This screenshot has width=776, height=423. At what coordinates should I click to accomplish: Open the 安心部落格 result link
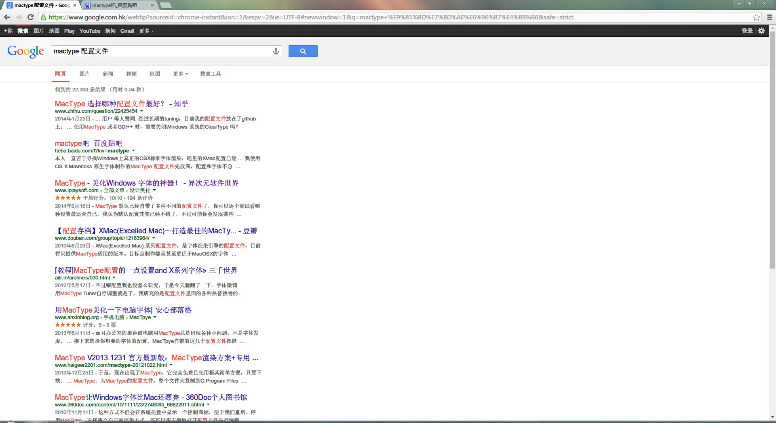coord(123,310)
